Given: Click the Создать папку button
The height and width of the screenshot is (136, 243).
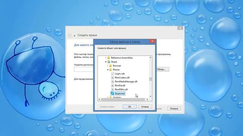Looking at the screenshot, I should (107, 107).
